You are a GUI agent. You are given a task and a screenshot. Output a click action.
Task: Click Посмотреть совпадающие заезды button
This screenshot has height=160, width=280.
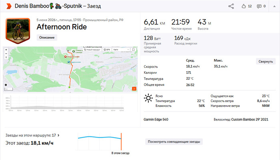pyautogui.click(x=174, y=142)
